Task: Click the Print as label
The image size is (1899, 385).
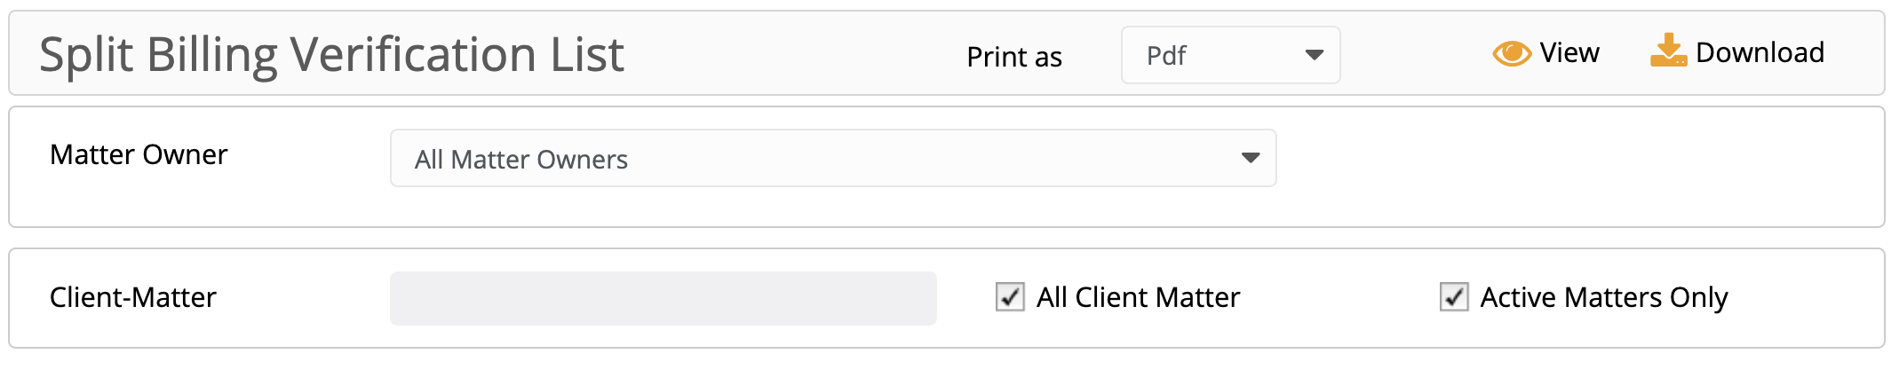Action: coord(1014,57)
